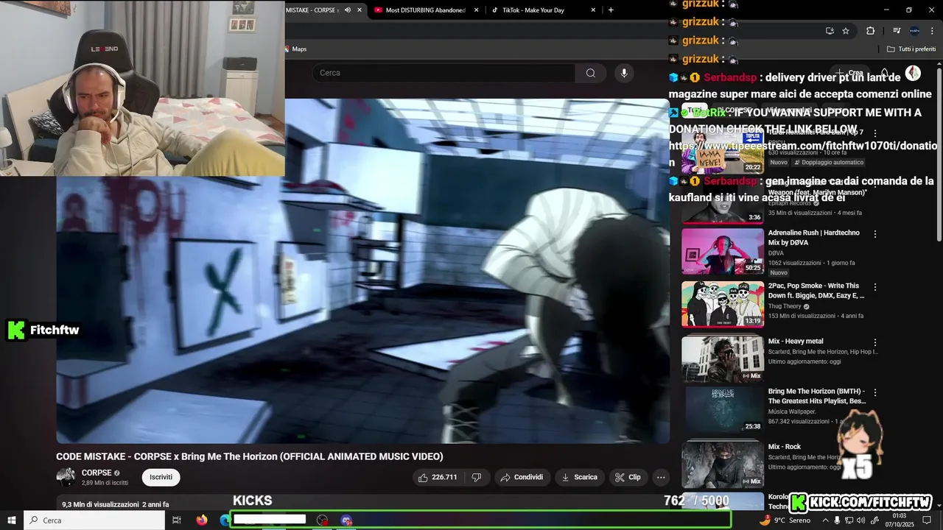Launch Firefox from the taskbar
This screenshot has width=943, height=530.
(x=202, y=520)
